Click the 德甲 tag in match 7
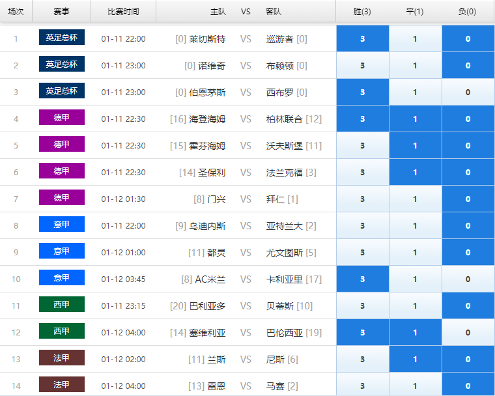 [x=62, y=197]
